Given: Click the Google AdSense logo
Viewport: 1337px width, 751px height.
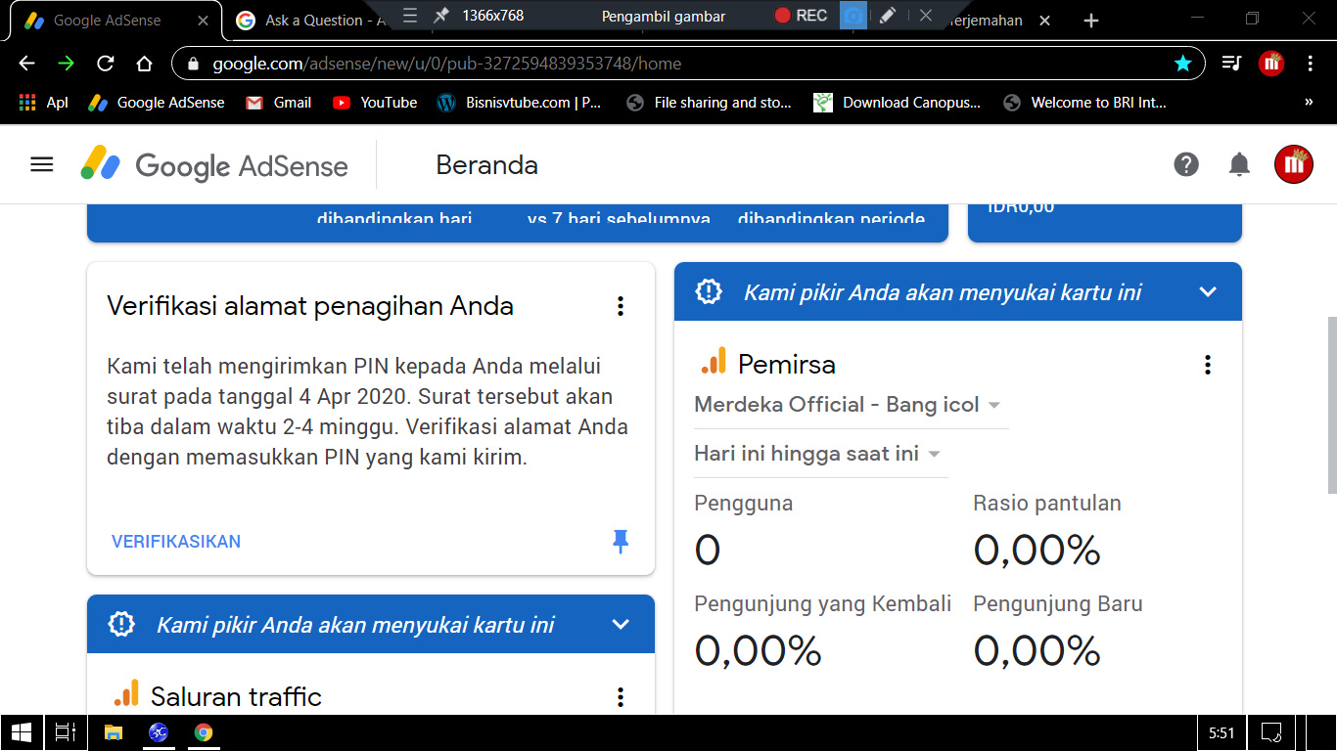Looking at the screenshot, I should pos(214,164).
